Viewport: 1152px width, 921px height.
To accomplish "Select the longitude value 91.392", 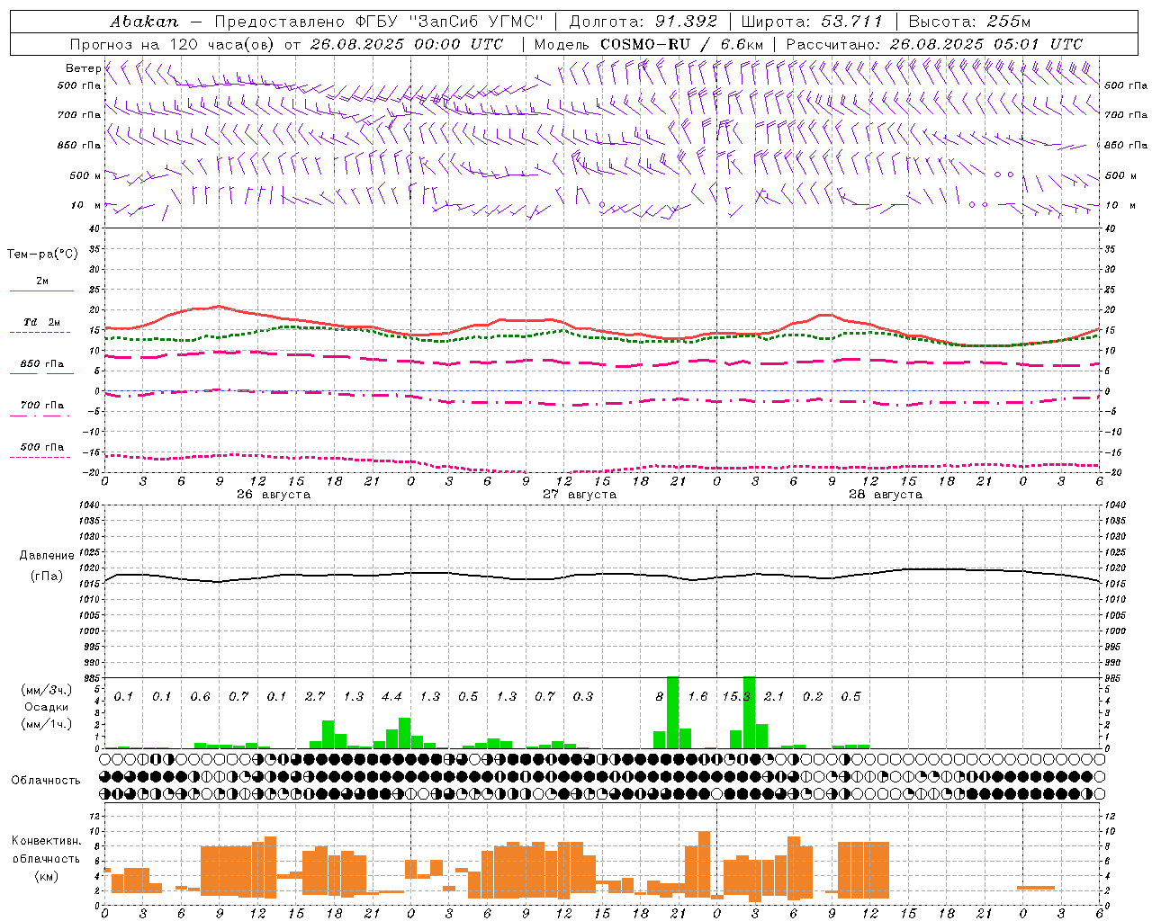I will [687, 22].
